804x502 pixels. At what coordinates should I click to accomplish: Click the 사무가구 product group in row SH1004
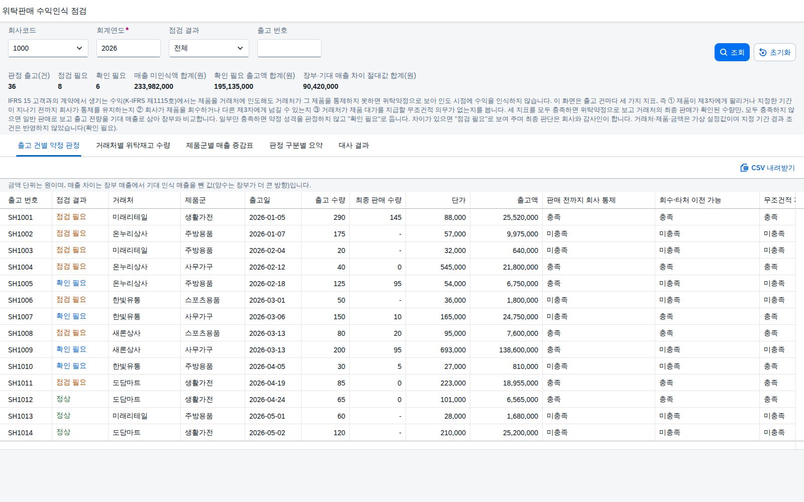(x=199, y=267)
